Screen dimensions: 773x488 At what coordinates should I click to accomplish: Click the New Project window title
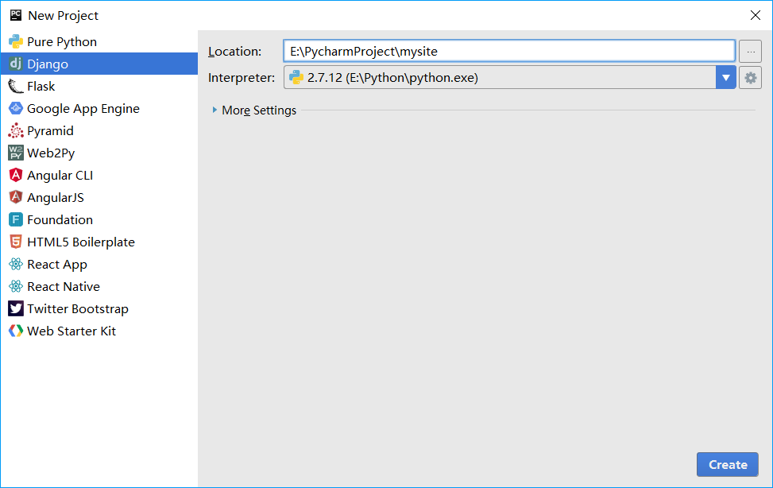coord(63,15)
